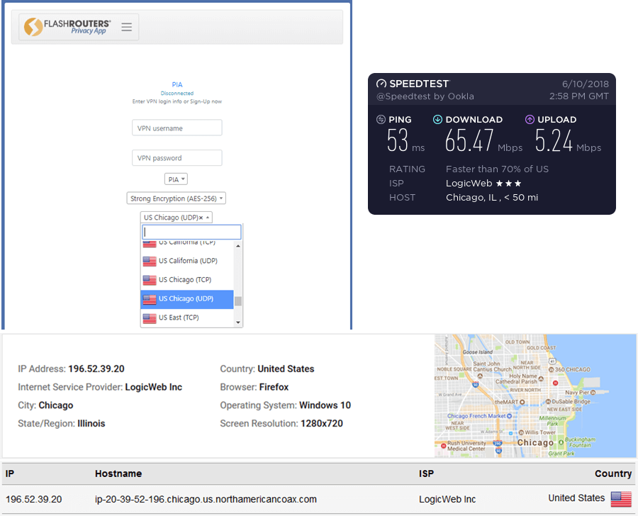The height and width of the screenshot is (516, 638).
Task: Click the server list scrollbar thumb
Action: 238,301
